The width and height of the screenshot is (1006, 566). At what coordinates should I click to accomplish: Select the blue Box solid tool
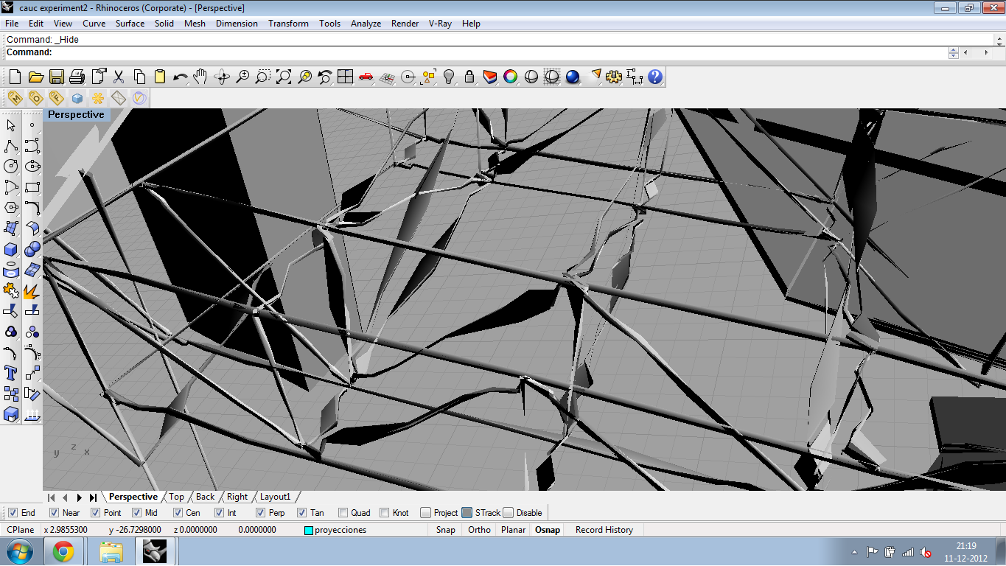[x=11, y=249]
